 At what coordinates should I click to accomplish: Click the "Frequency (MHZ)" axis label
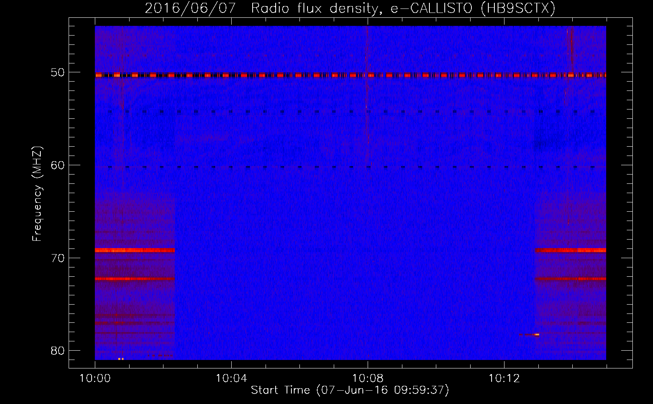point(37,194)
